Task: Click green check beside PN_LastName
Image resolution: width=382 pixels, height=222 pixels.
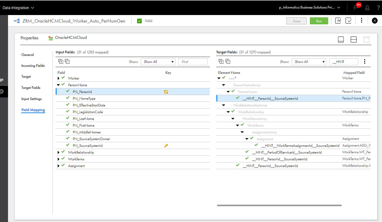Action: [x=68, y=118]
